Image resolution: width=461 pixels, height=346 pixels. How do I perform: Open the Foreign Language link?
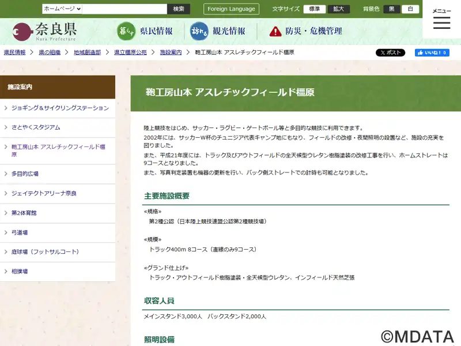tap(231, 9)
